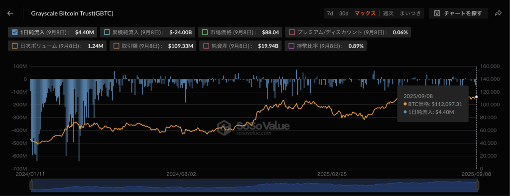Click the orange BTC price endpoint marker
The width and height of the screenshot is (510, 196).
point(477,97)
